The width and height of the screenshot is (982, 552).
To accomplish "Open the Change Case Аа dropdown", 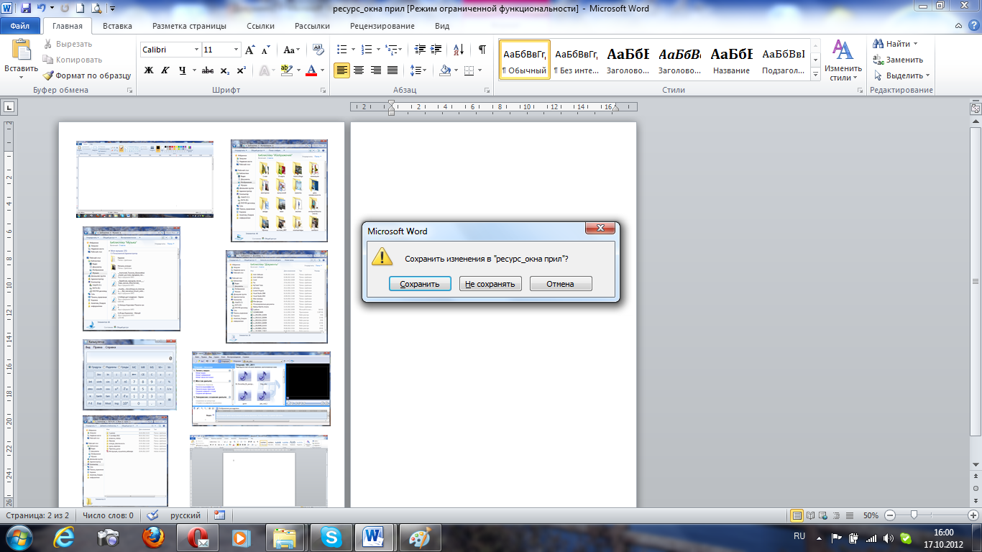I will click(291, 50).
